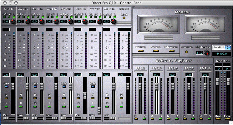Click the An 8 In gain knob
Screen dimensions: 233x125
click(x=113, y=22)
